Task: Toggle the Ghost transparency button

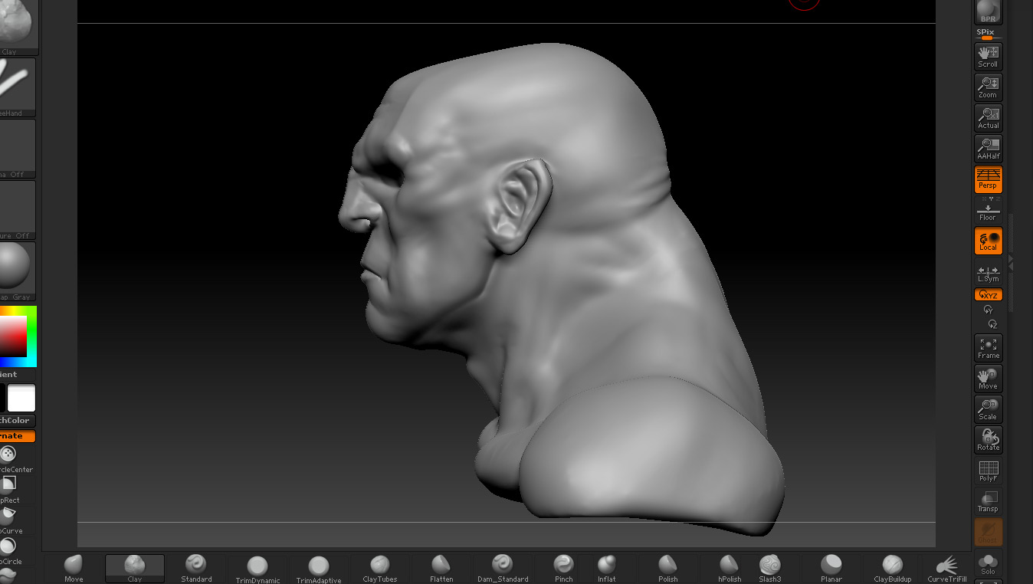Action: pyautogui.click(x=989, y=532)
